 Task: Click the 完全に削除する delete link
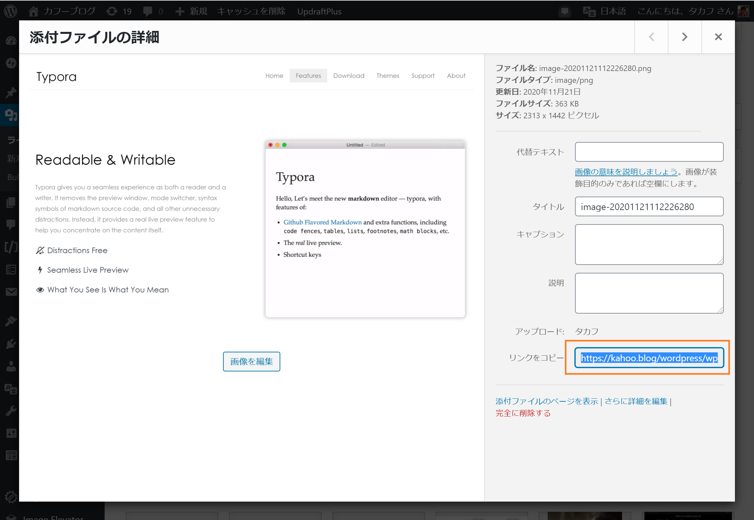tap(522, 413)
